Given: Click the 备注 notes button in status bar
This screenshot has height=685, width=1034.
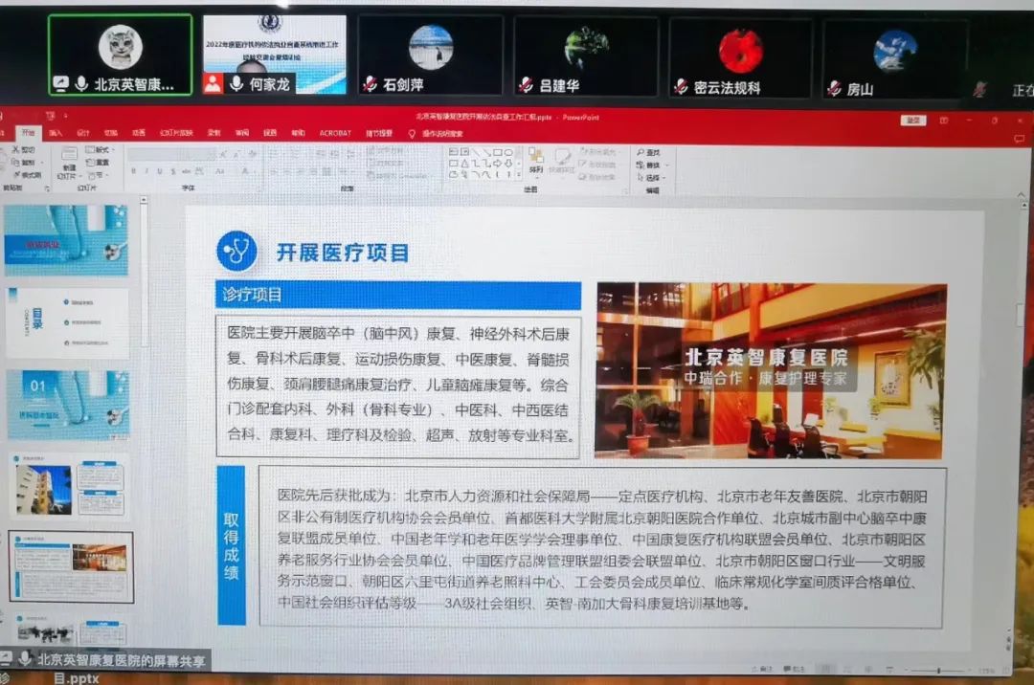Looking at the screenshot, I should [762, 669].
